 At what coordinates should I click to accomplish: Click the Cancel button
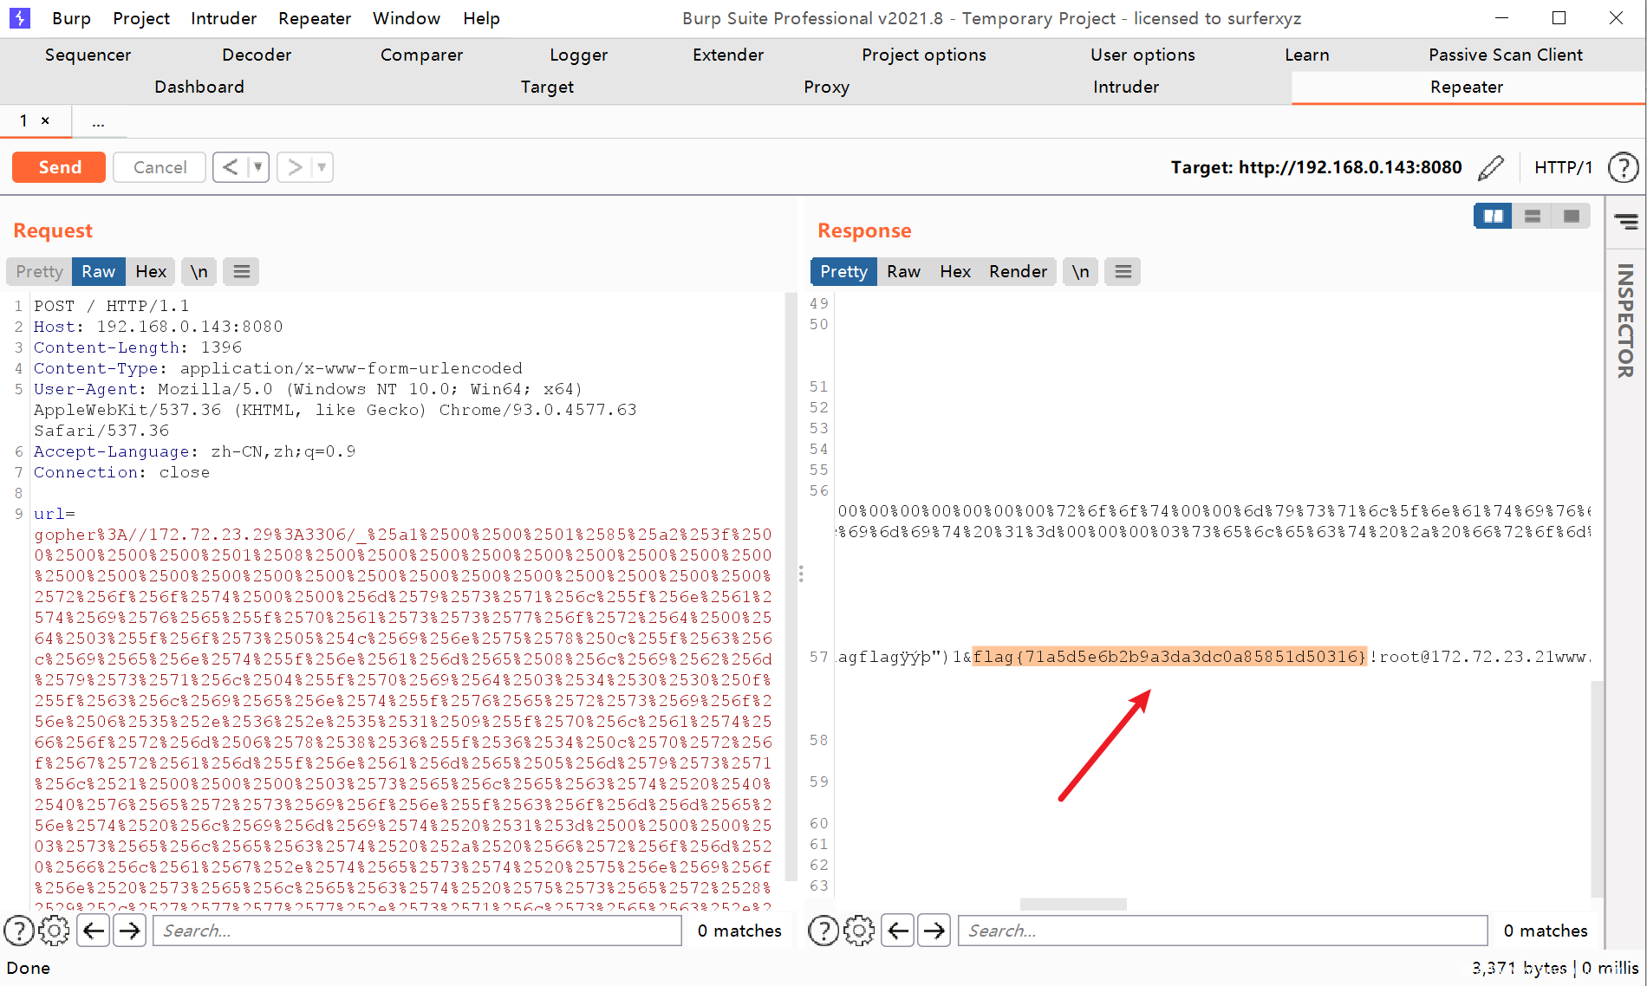159,167
